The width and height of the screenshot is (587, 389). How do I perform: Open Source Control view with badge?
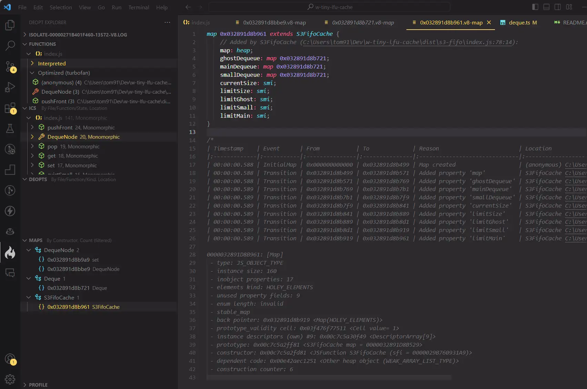10,66
